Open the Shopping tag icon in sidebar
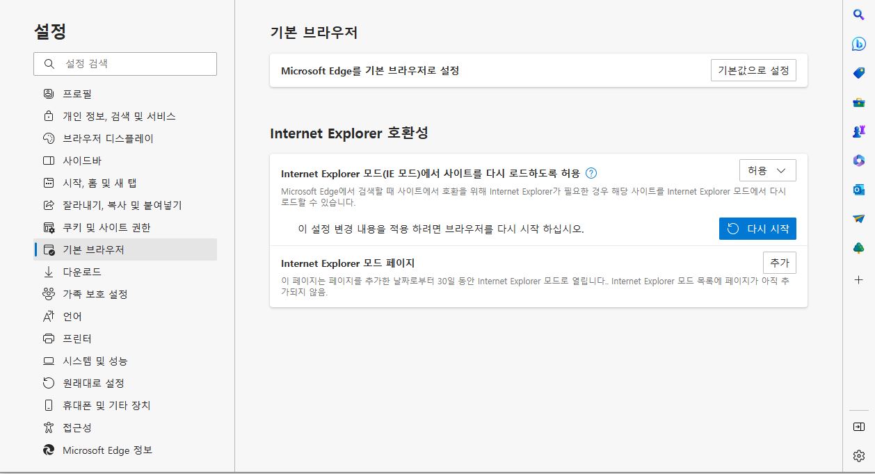 pos(858,72)
